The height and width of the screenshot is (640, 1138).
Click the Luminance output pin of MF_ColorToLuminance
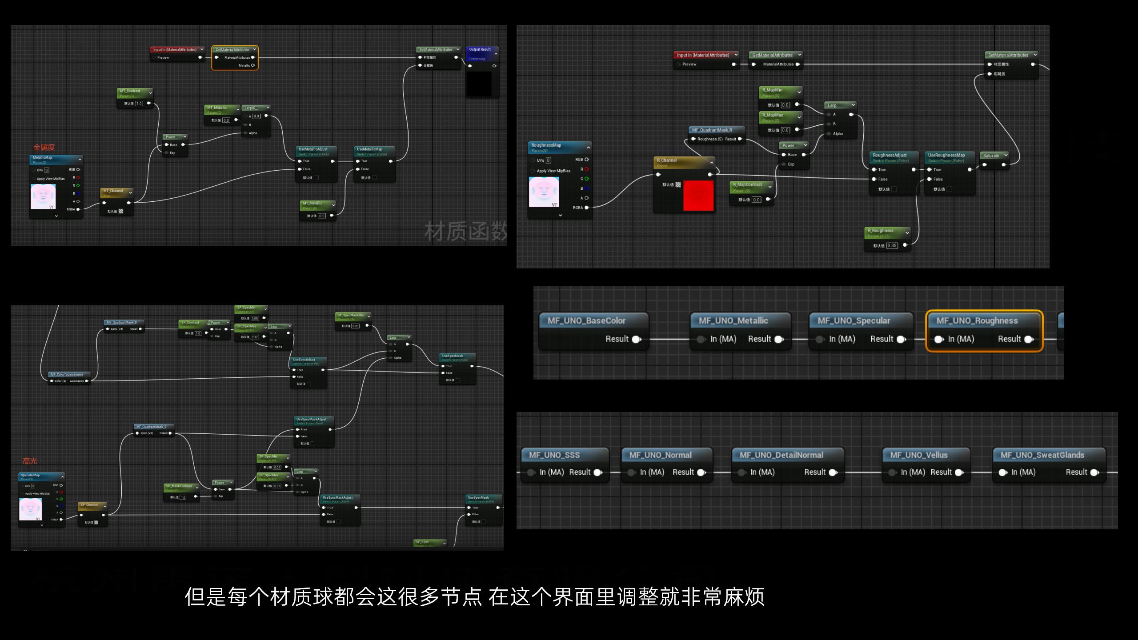(x=87, y=381)
